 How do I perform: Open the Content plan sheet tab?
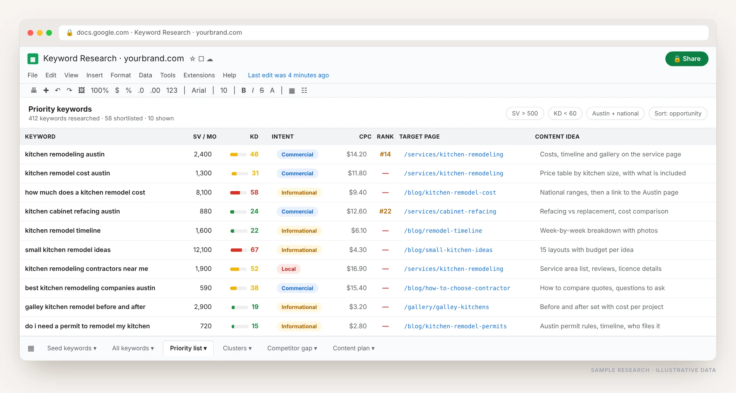[x=354, y=348]
